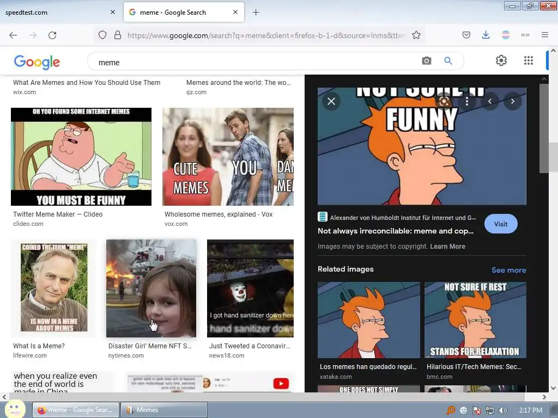Open the Action Center flag tray icon
This screenshot has height=418, width=558.
click(476, 410)
